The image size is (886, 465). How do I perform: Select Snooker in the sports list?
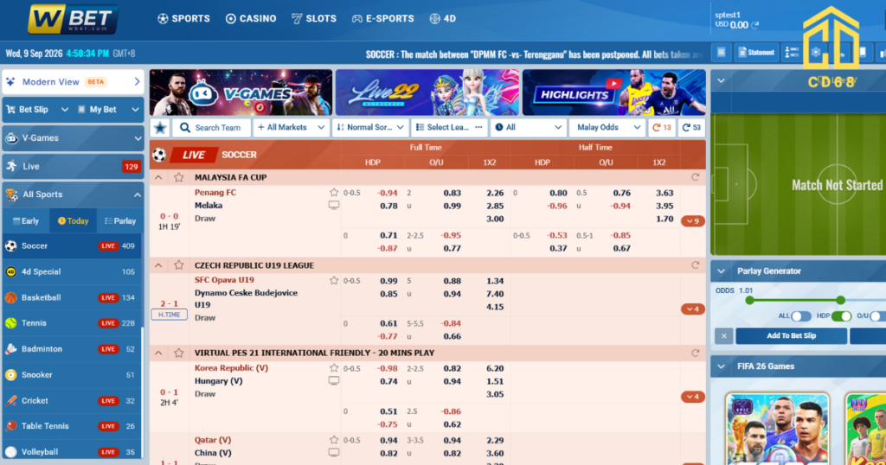click(x=73, y=375)
